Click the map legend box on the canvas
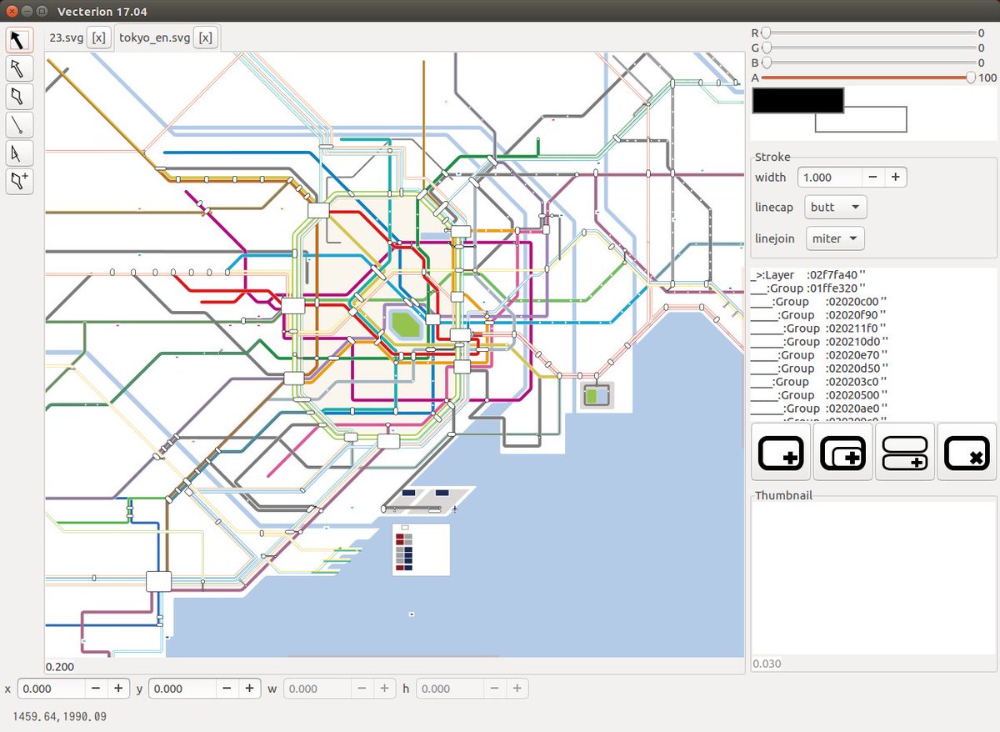The width and height of the screenshot is (1000, 732). tap(421, 549)
